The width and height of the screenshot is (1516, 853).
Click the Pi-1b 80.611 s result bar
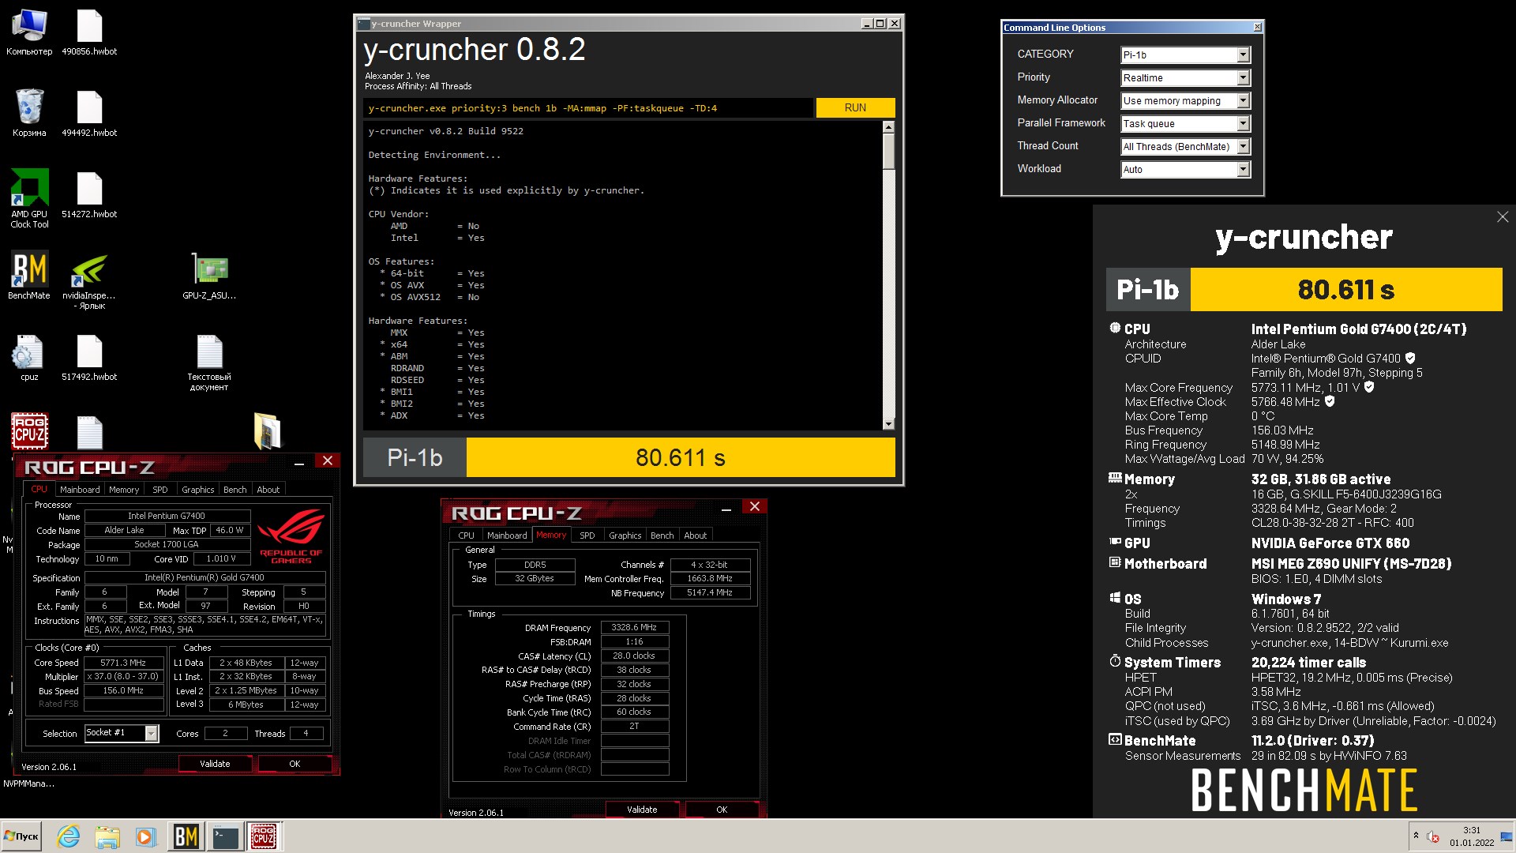pos(629,458)
